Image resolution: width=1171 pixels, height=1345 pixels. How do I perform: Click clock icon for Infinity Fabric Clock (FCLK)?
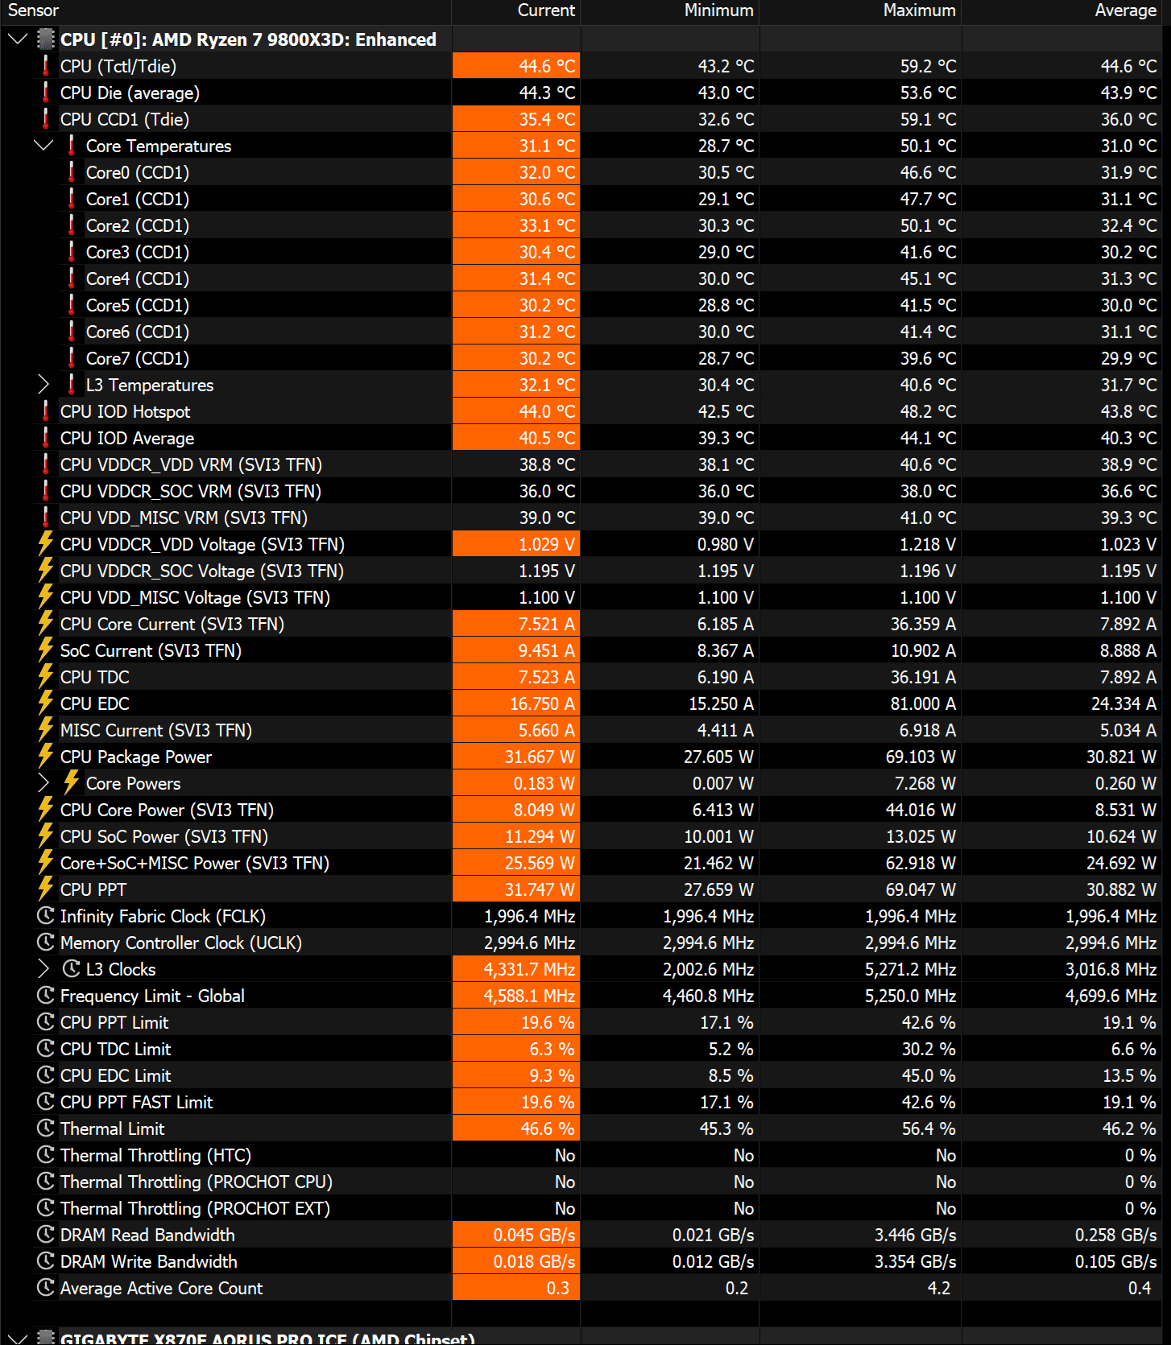click(46, 916)
